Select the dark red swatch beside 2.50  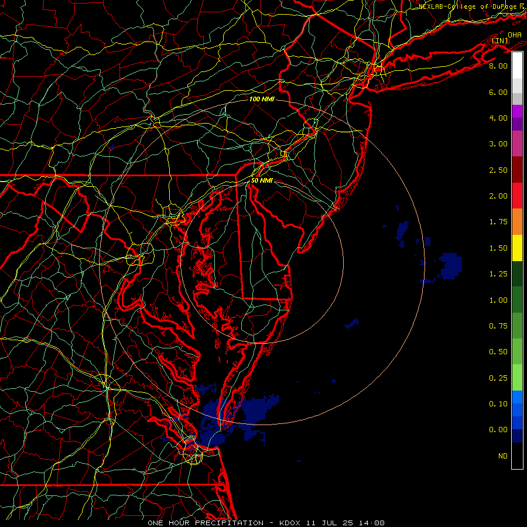517,170
